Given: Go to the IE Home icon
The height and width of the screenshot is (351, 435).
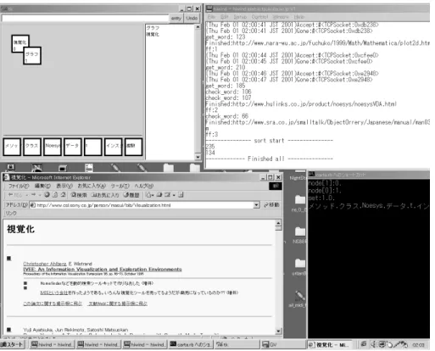Looking at the screenshot, I should coord(64,195).
